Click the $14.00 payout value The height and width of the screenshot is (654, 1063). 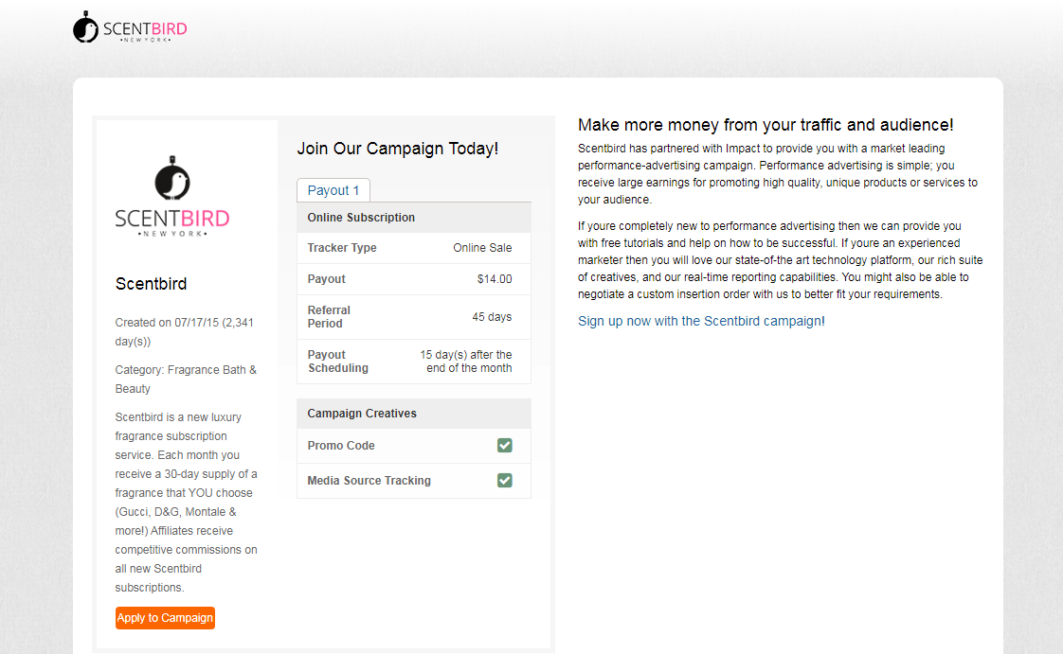click(x=495, y=279)
